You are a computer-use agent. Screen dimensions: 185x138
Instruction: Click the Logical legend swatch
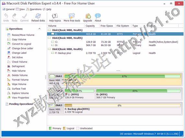[x=64, y=128]
